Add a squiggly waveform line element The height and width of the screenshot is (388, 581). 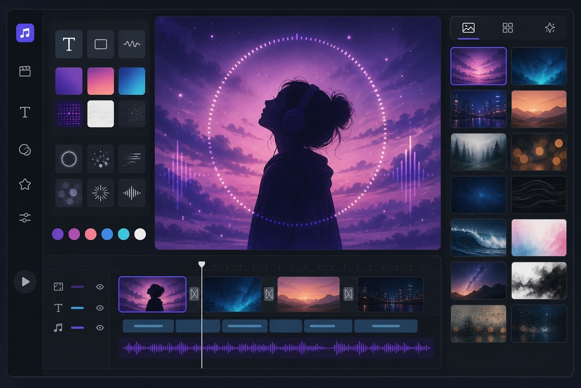tap(132, 44)
